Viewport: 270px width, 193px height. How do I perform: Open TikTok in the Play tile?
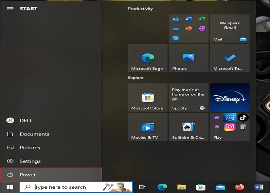[243, 117]
